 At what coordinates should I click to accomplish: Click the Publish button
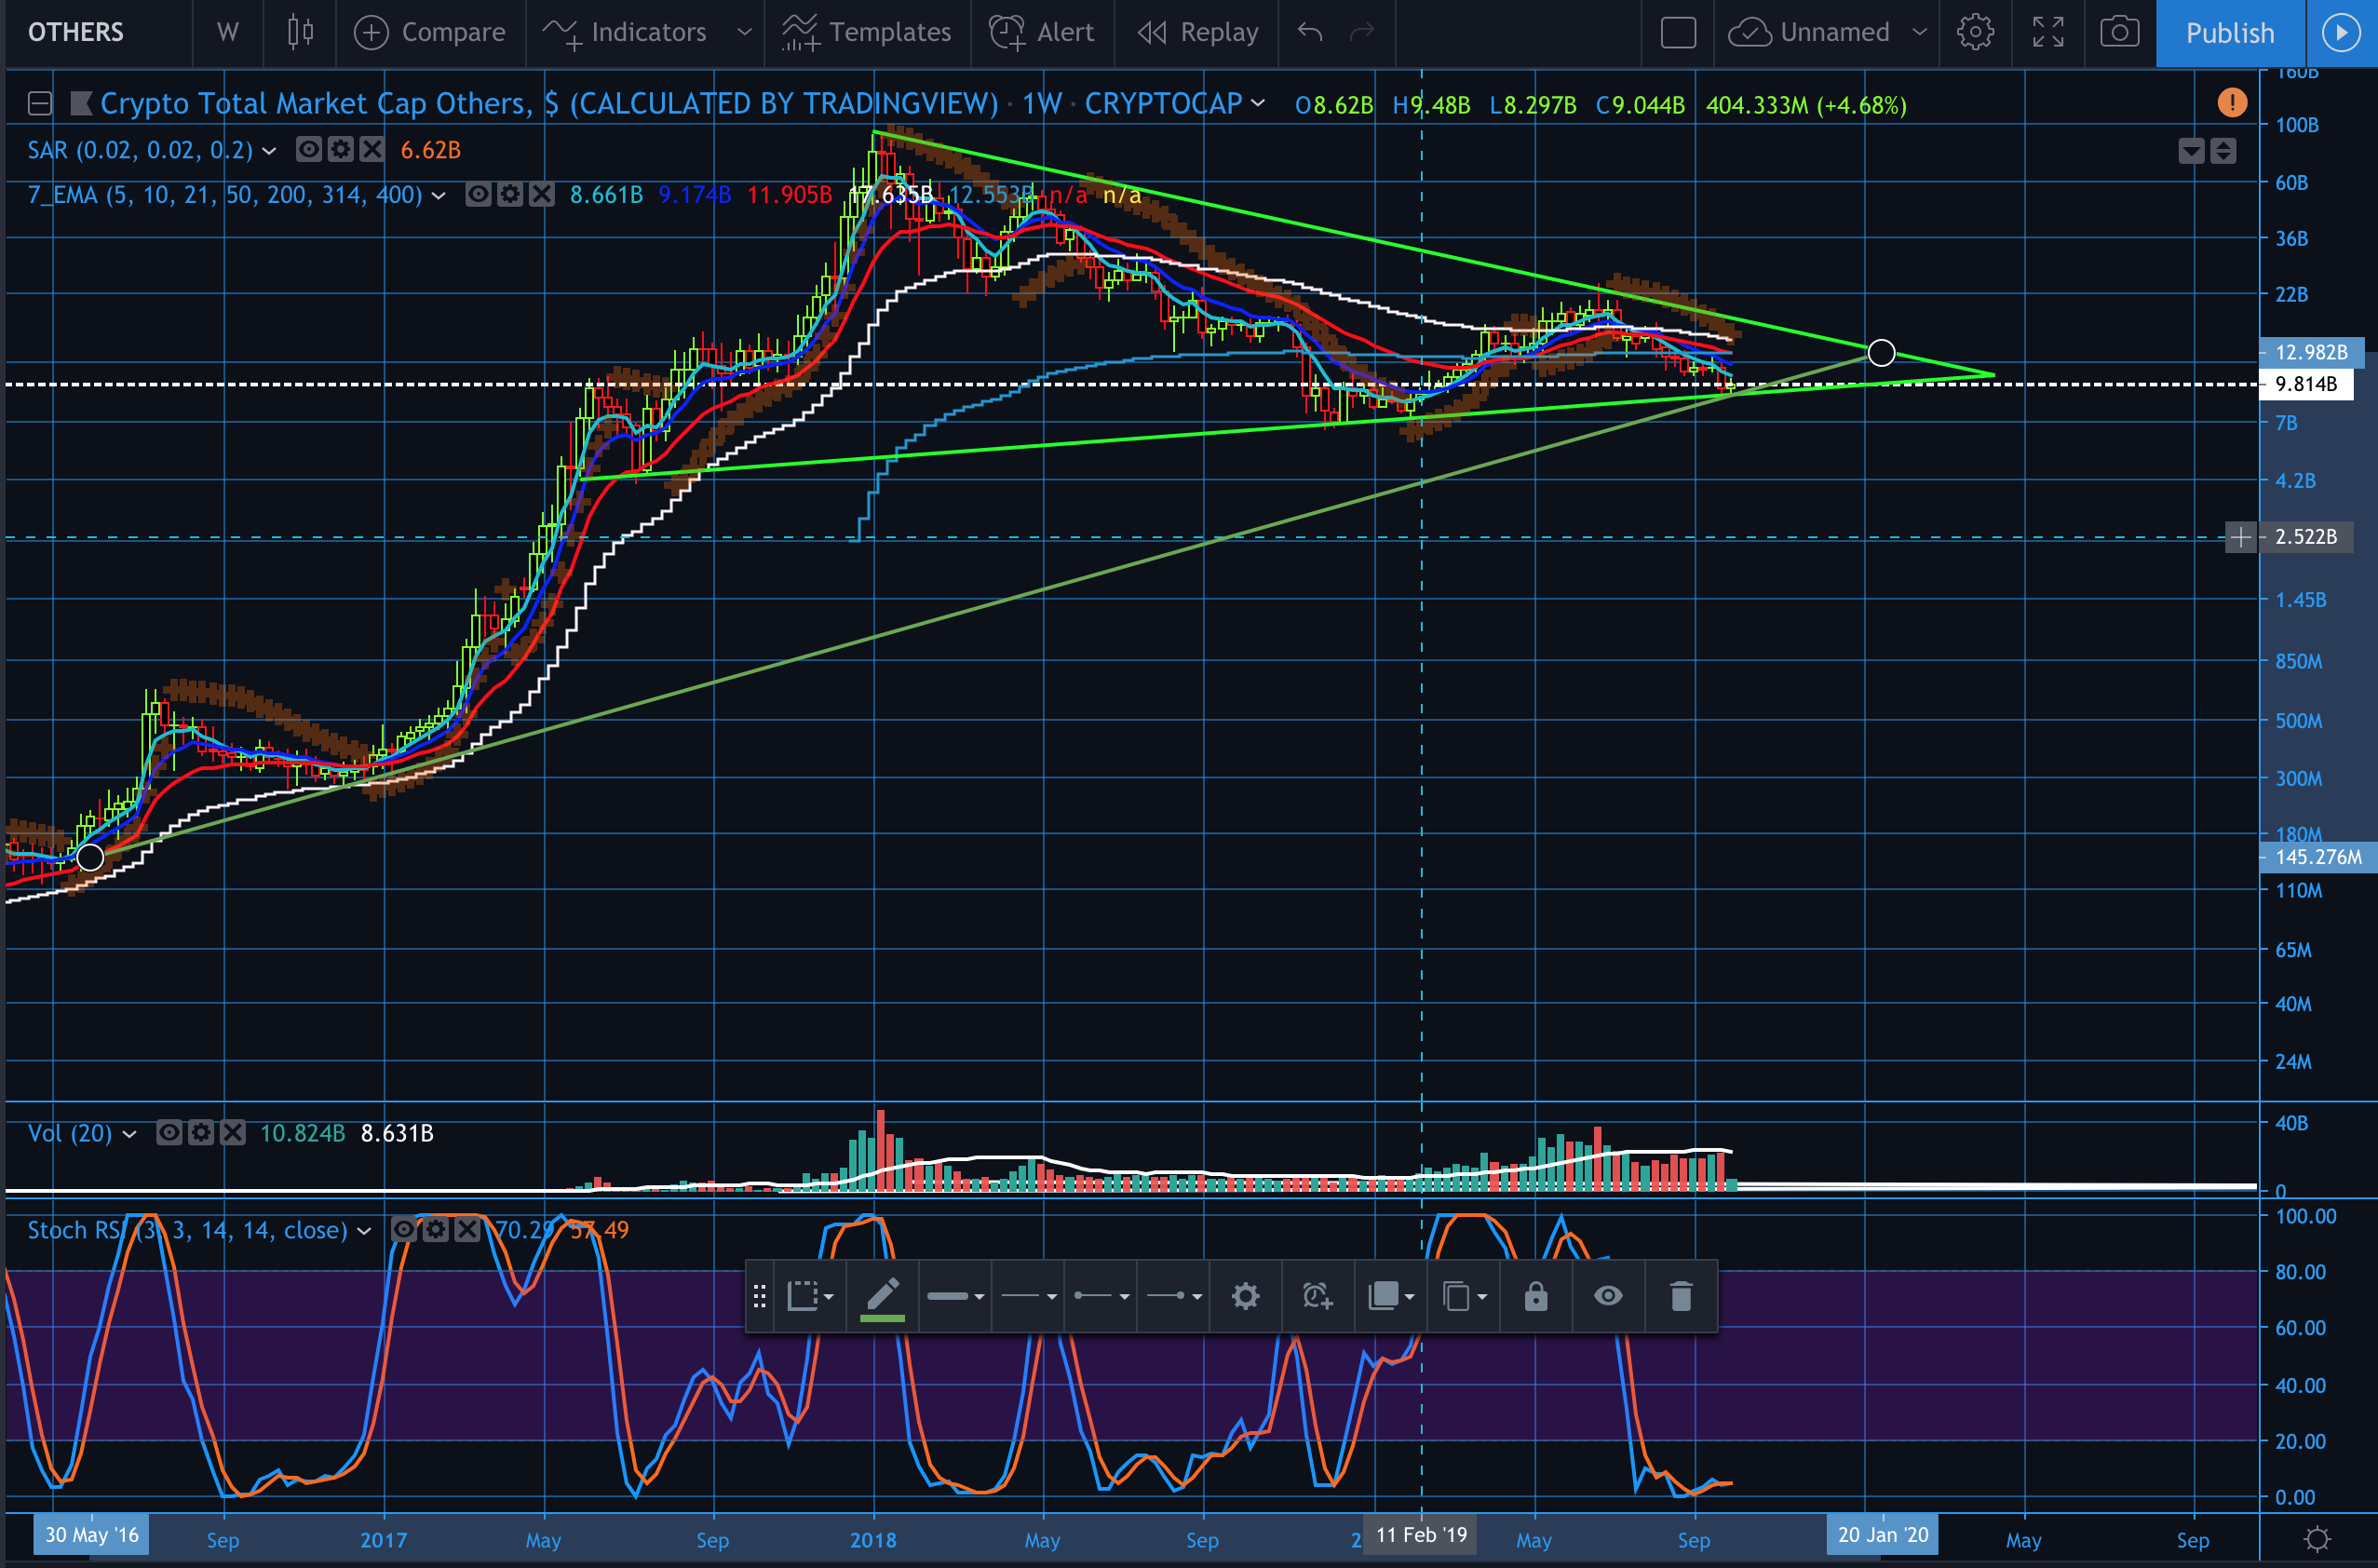click(2229, 32)
